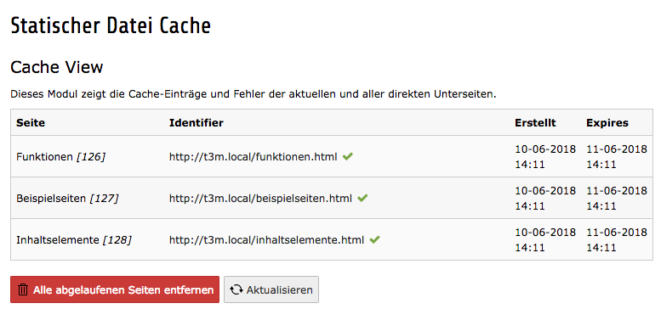
Task: Click the Erstellt column header
Action: point(535,123)
